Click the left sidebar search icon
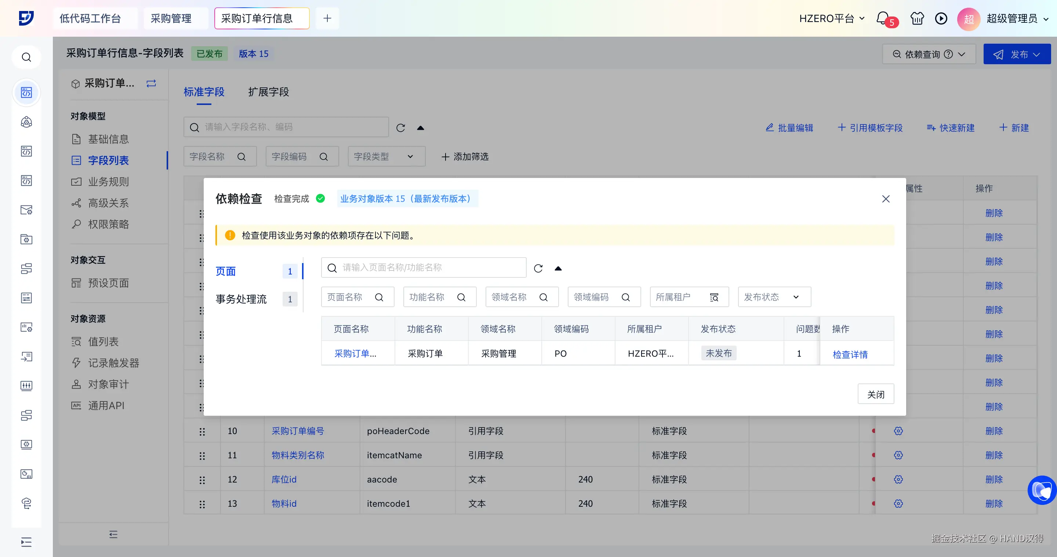This screenshot has width=1057, height=557. (26, 57)
